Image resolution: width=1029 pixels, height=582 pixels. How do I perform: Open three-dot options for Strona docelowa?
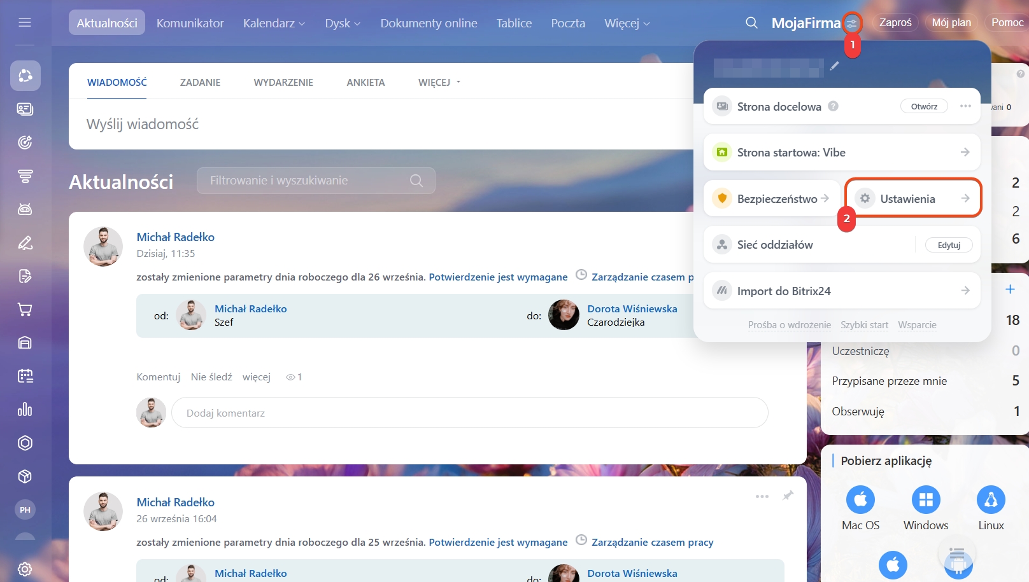coord(965,106)
